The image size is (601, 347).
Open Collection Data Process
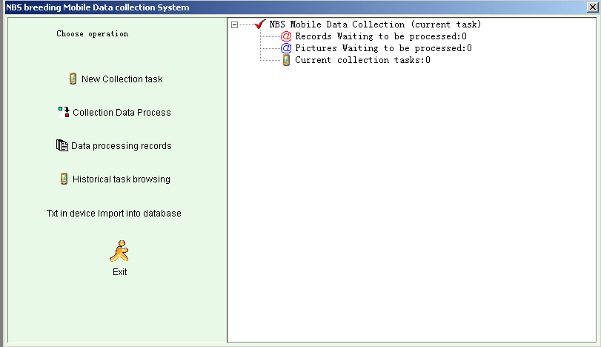click(x=122, y=113)
